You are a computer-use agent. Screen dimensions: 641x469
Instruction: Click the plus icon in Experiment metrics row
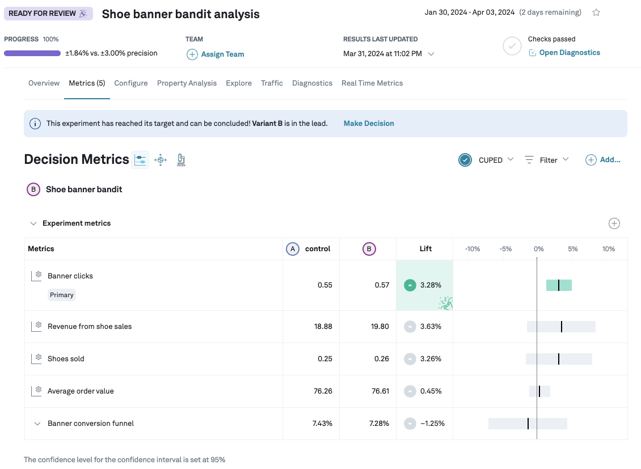(614, 223)
